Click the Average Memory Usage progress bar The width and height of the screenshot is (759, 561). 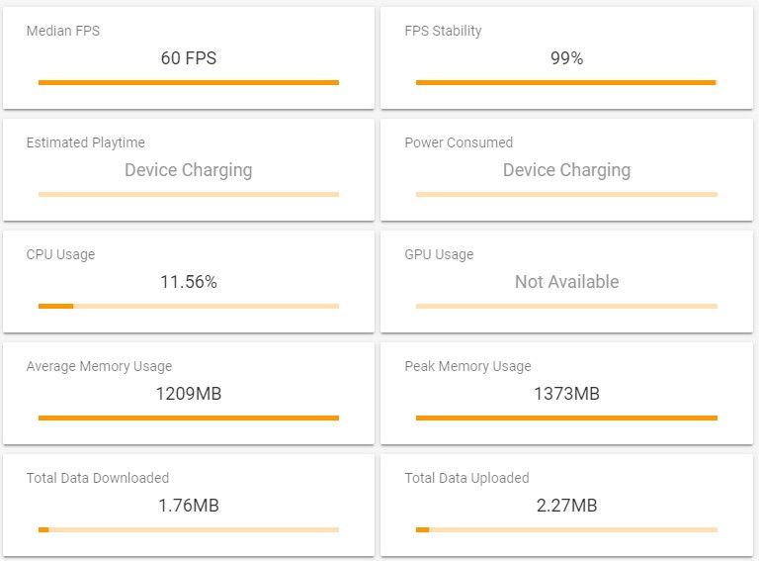point(189,419)
